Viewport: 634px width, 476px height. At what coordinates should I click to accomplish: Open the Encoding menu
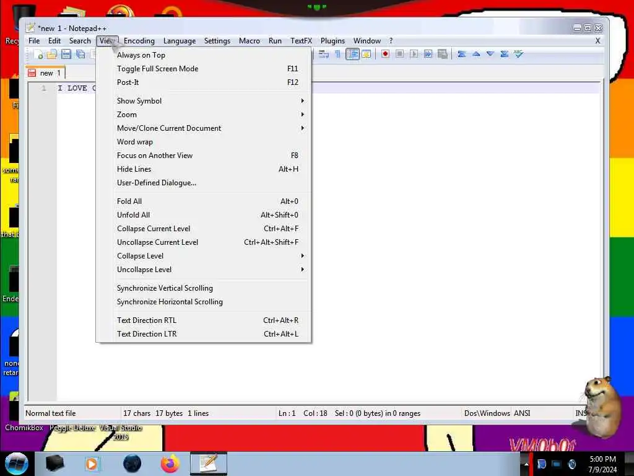[139, 41]
